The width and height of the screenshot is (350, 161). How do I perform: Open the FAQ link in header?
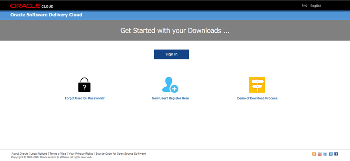(305, 6)
